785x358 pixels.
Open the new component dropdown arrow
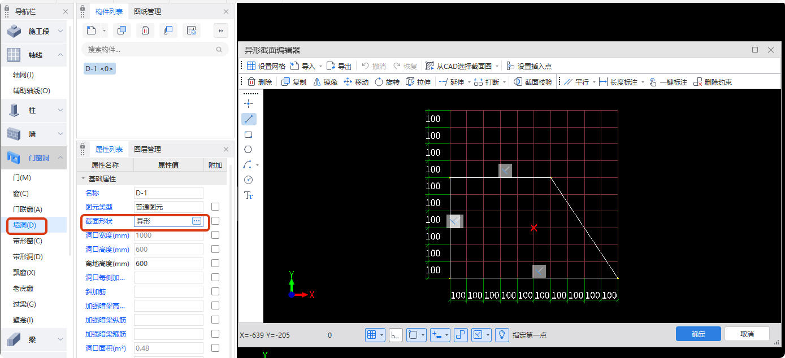coord(105,30)
